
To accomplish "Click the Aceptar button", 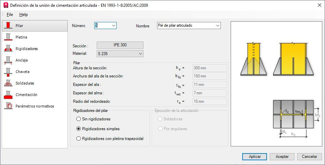I will (x=282, y=157).
